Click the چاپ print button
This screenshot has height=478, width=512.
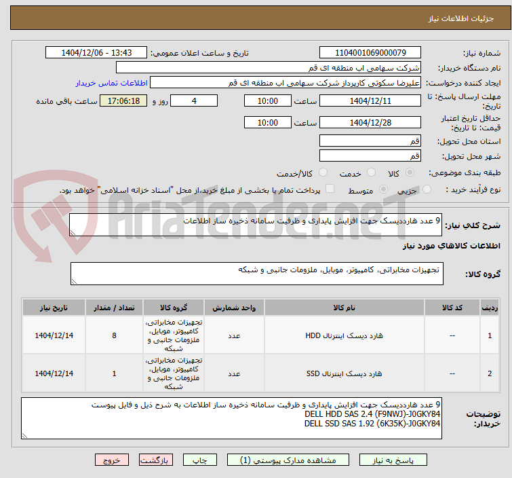[200, 460]
